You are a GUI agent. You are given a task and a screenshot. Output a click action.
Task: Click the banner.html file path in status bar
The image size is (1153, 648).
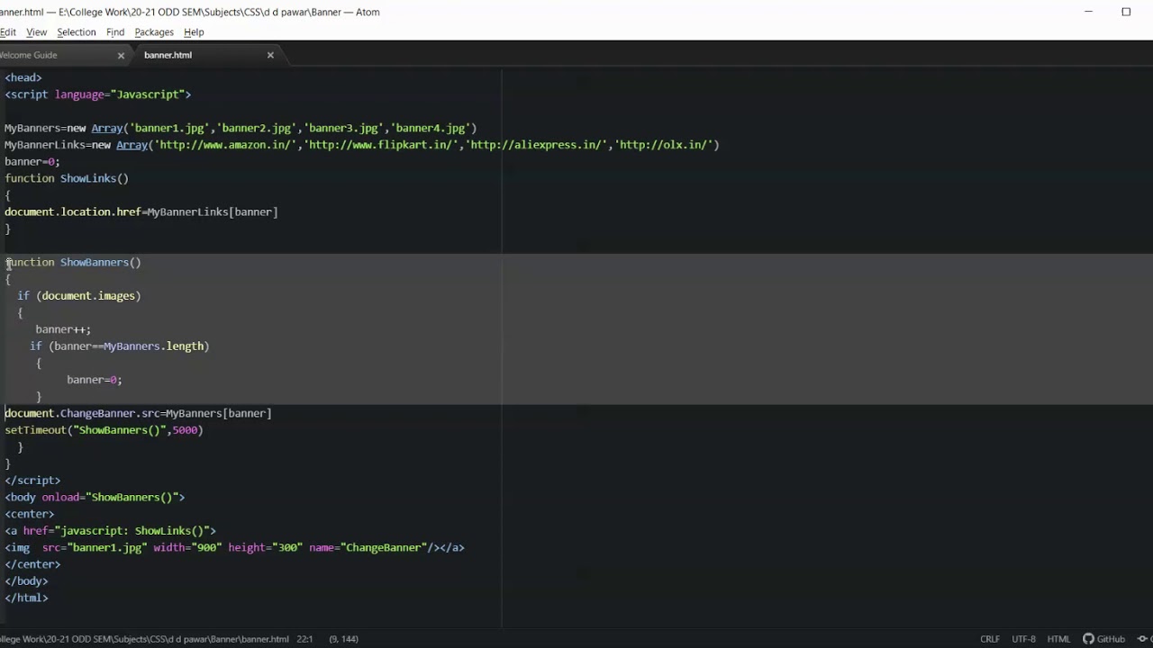[x=144, y=639]
